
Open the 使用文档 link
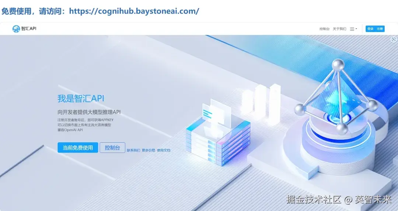(164, 150)
